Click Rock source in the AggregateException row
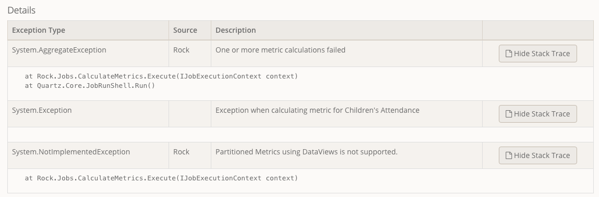 [x=181, y=50]
